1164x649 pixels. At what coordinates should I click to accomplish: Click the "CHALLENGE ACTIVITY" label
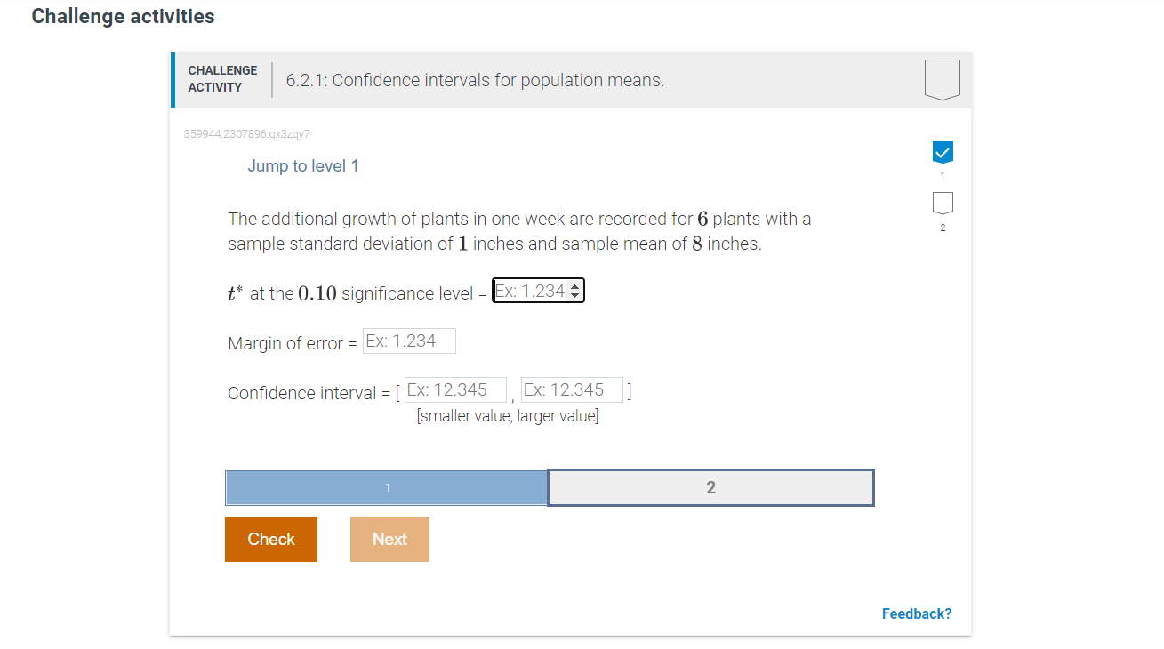click(x=222, y=78)
